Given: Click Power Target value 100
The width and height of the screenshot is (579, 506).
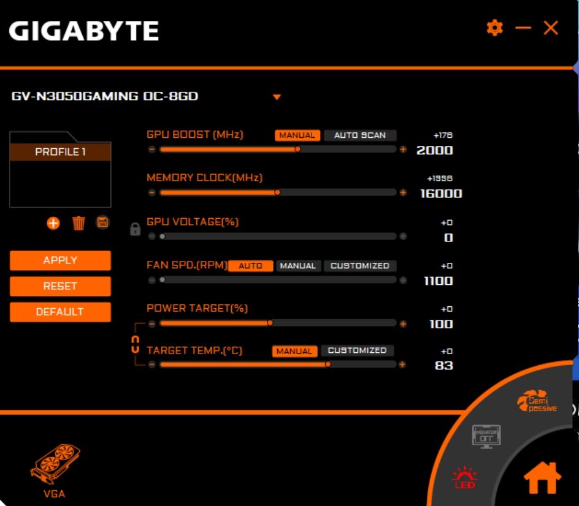Looking at the screenshot, I should pos(441,324).
